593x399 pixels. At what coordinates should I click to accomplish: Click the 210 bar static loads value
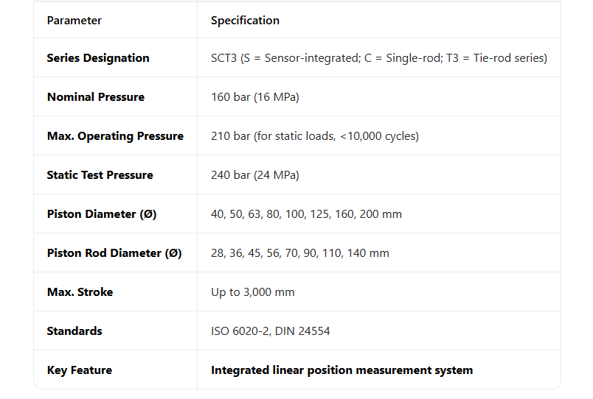pyautogui.click(x=315, y=136)
